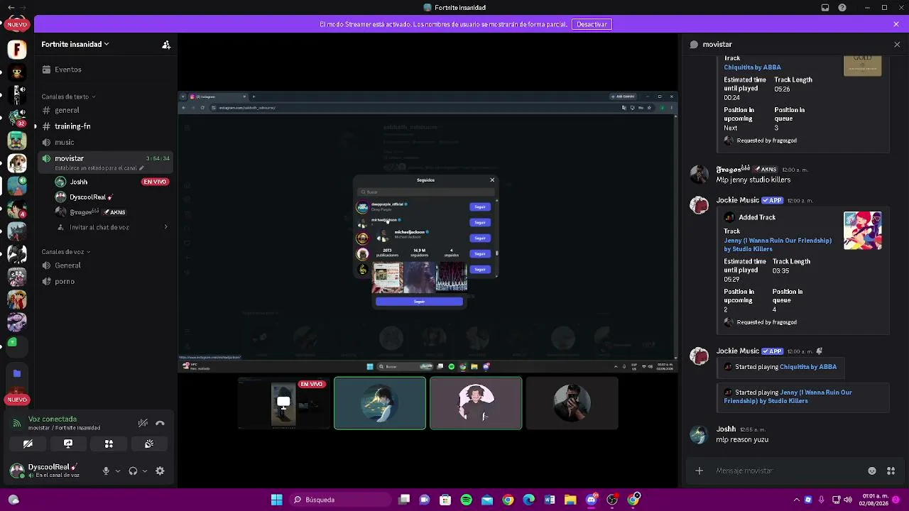
Task: Click Invitar al chat de voz
Action: coord(99,227)
